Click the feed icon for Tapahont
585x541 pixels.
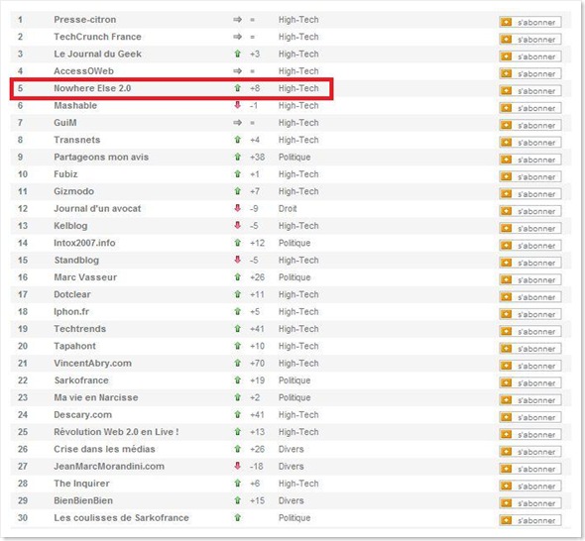pyautogui.click(x=507, y=348)
